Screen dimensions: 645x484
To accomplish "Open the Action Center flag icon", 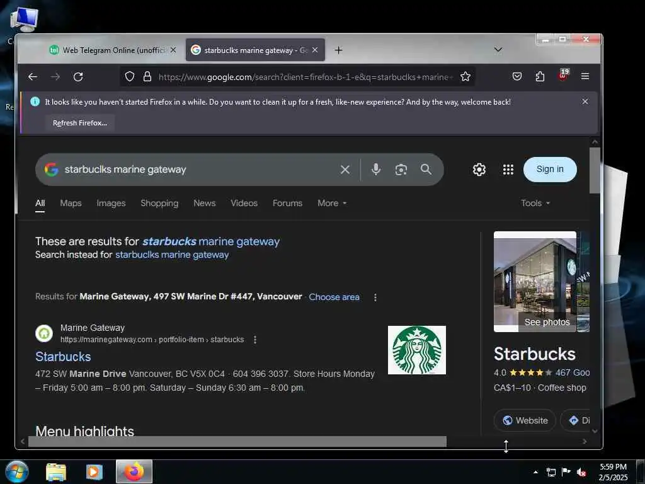I will (566, 472).
